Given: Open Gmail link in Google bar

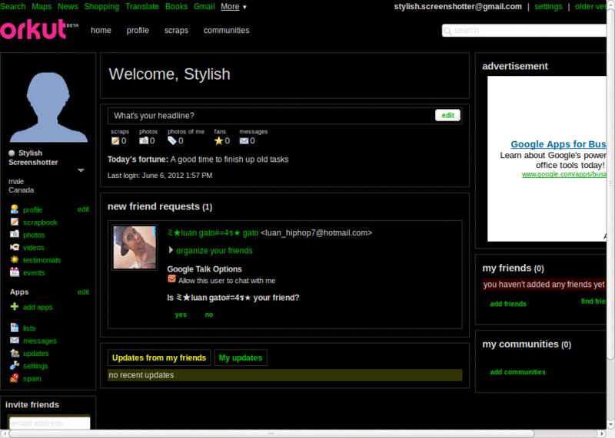Looking at the screenshot, I should 204,7.
